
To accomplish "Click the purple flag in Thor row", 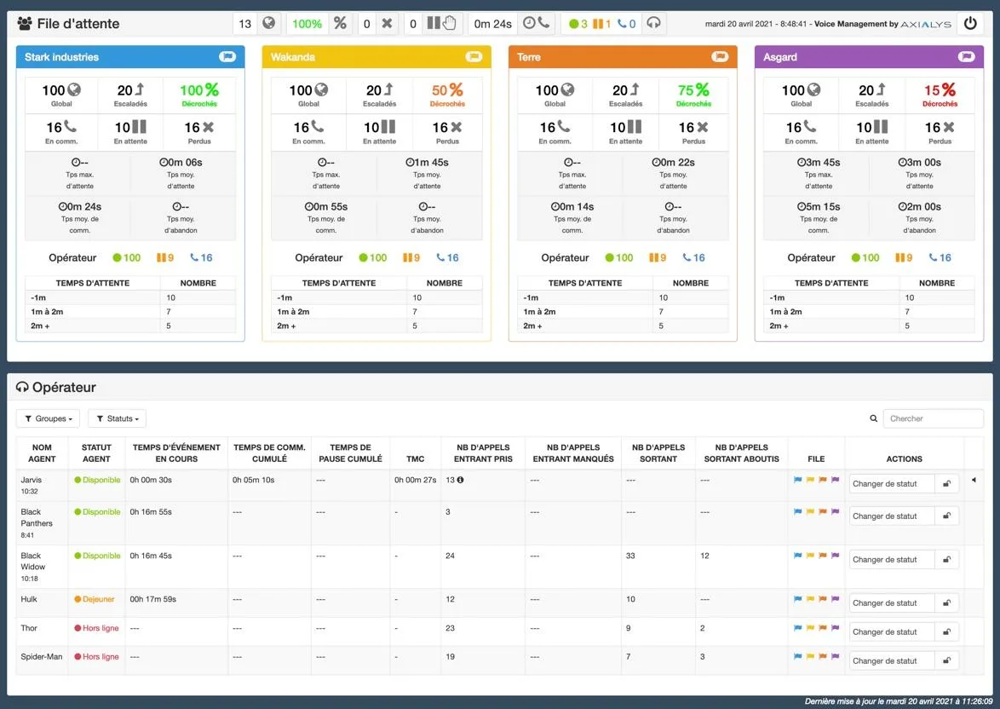I will pyautogui.click(x=835, y=628).
